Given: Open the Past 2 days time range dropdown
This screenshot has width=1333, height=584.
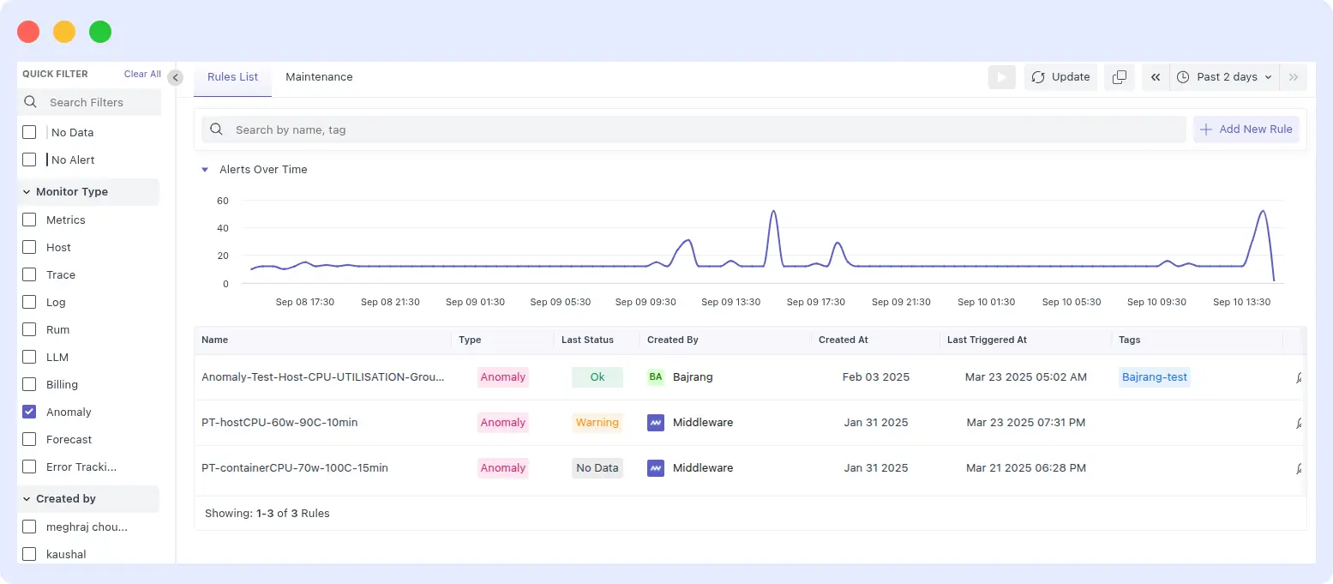Looking at the screenshot, I should [x=1224, y=76].
